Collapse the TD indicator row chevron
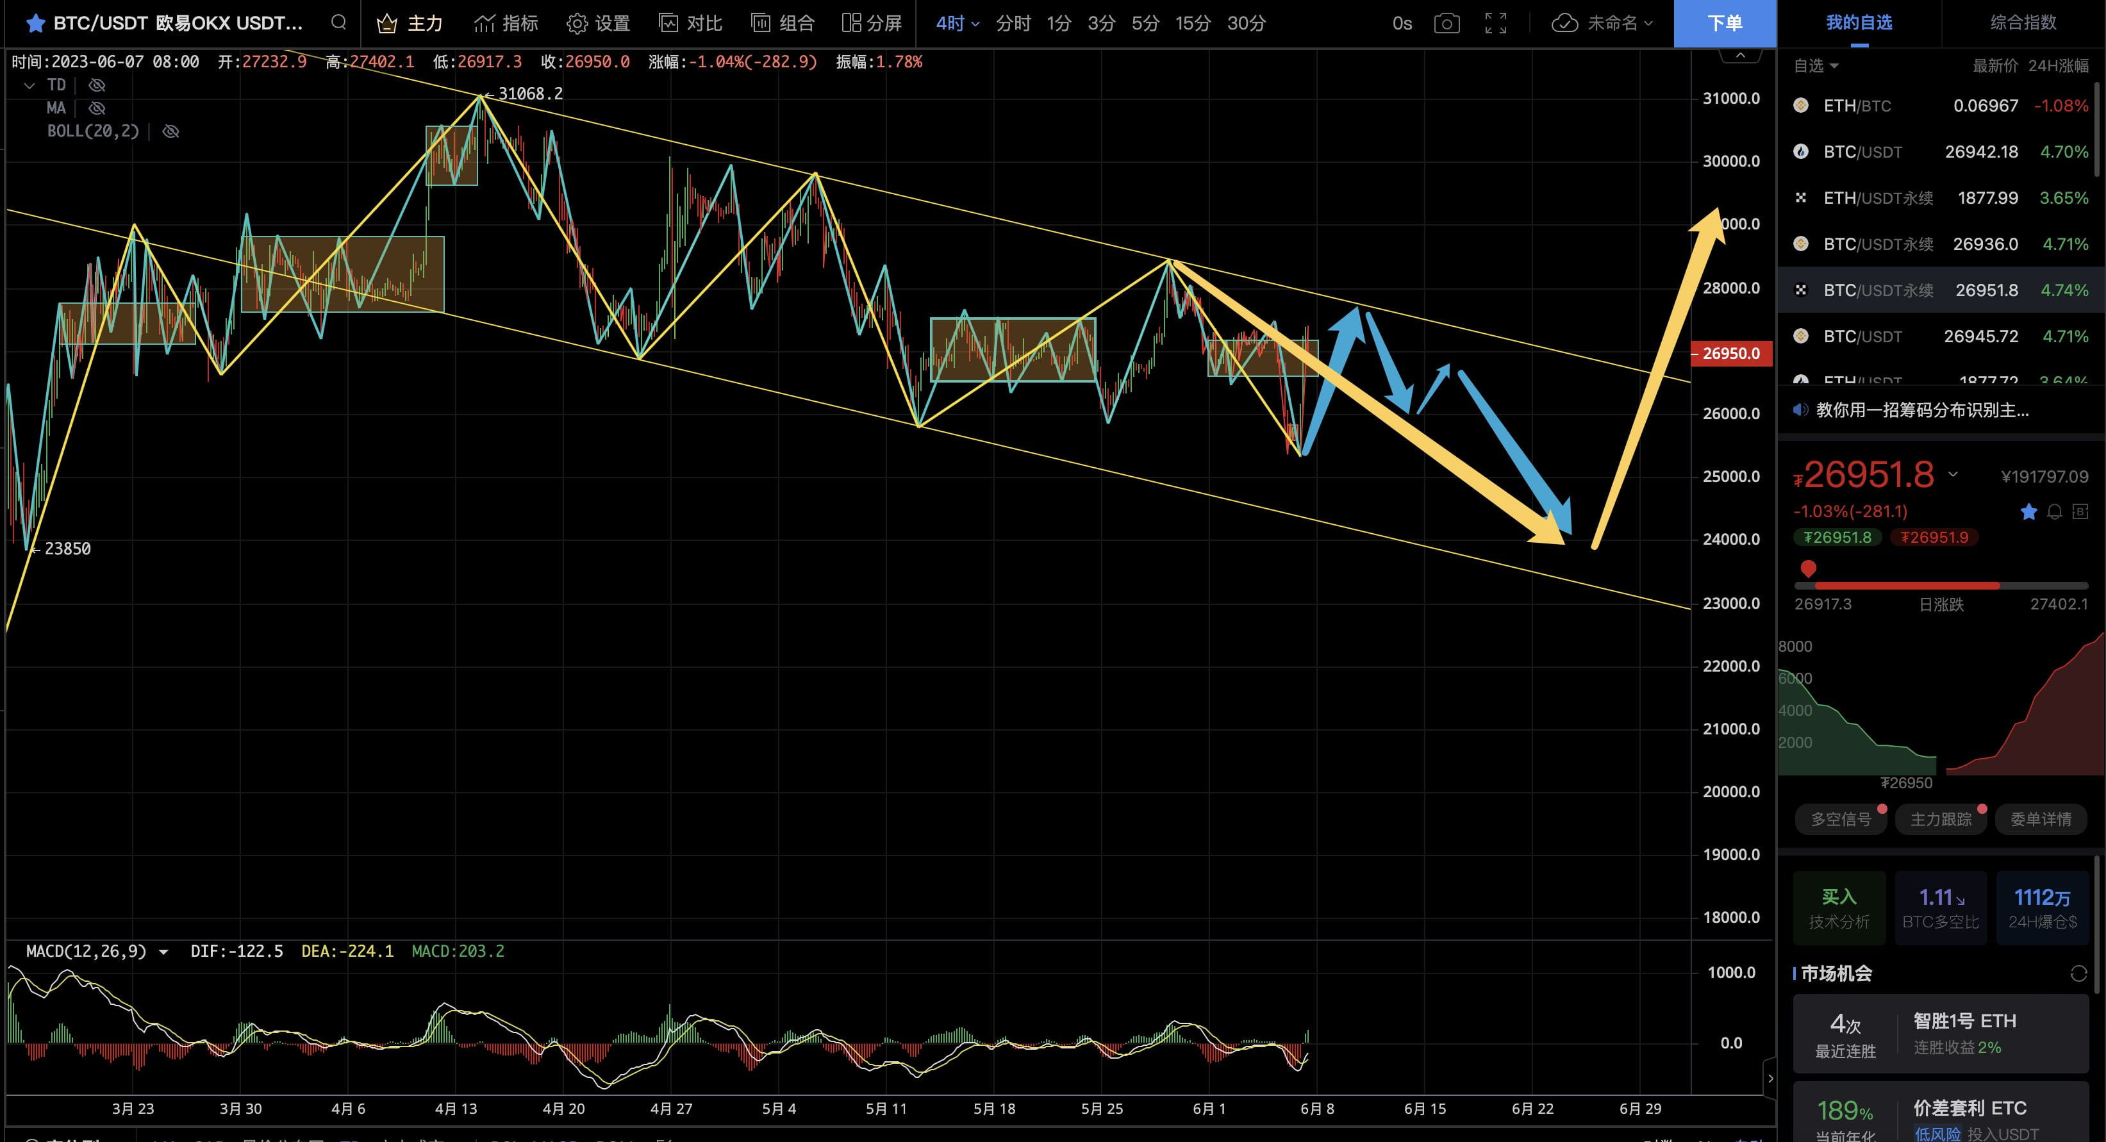This screenshot has height=1142, width=2106. 29,84
